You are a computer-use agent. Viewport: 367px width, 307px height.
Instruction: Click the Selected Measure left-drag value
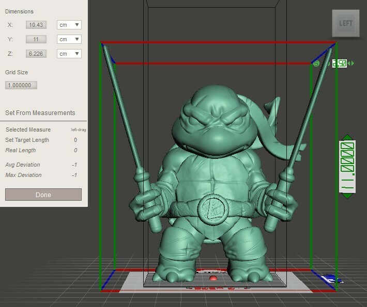coord(78,130)
